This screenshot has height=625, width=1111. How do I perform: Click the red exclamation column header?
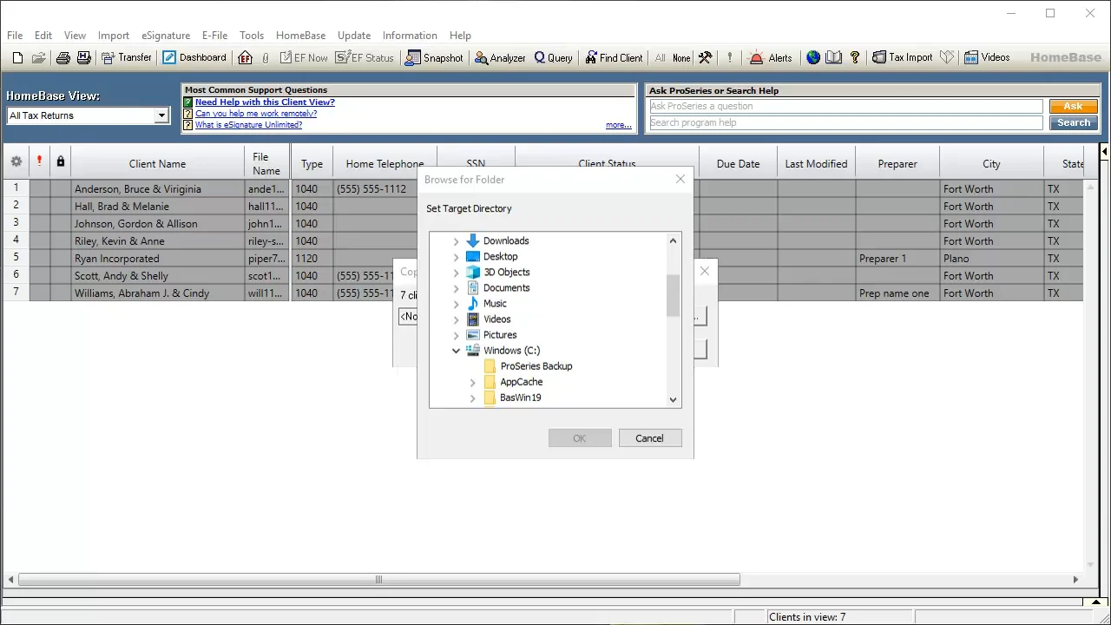coord(39,161)
